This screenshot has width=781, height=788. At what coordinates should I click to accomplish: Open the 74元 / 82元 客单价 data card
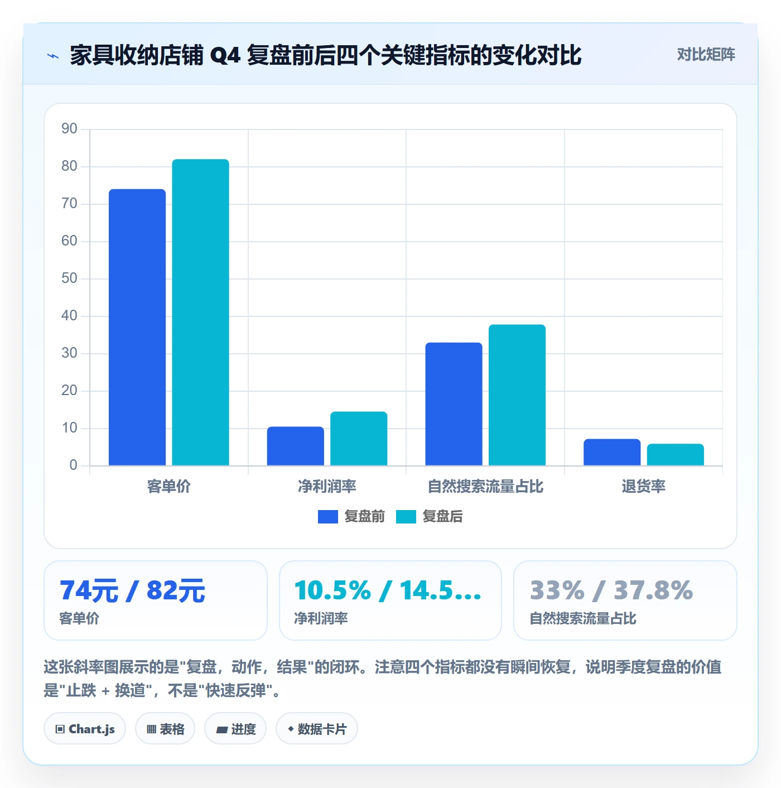(x=156, y=600)
